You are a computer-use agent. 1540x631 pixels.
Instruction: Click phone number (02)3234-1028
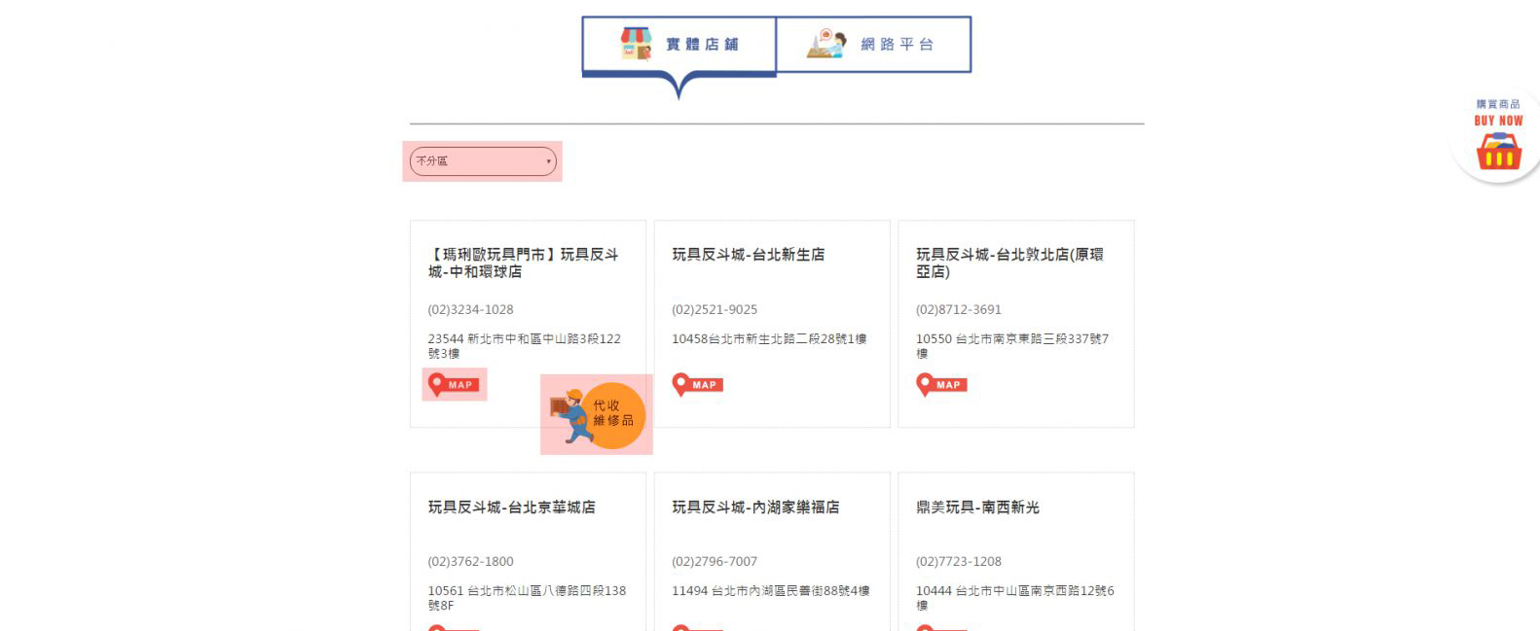(x=470, y=309)
